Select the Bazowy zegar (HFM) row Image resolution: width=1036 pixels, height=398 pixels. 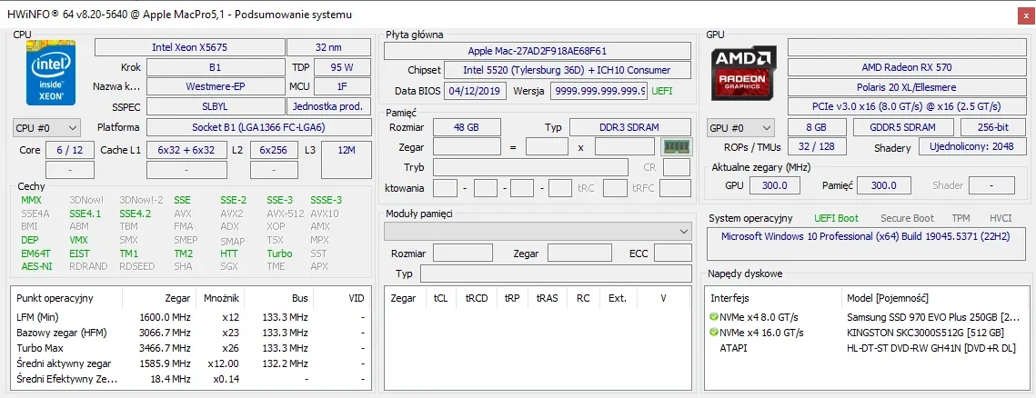tap(190, 332)
